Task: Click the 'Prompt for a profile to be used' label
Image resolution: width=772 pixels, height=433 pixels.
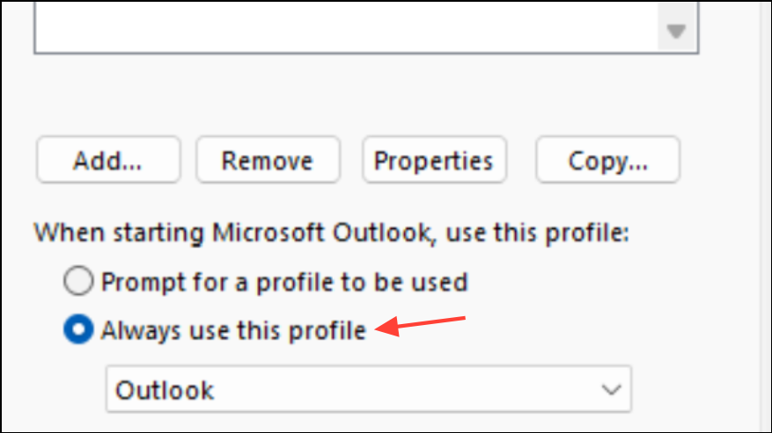Action: 284,282
